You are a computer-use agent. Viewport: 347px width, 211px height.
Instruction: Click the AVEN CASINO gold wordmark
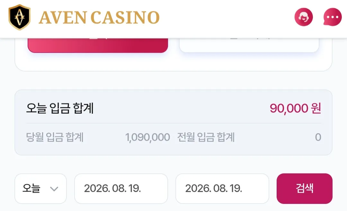[x=99, y=17]
